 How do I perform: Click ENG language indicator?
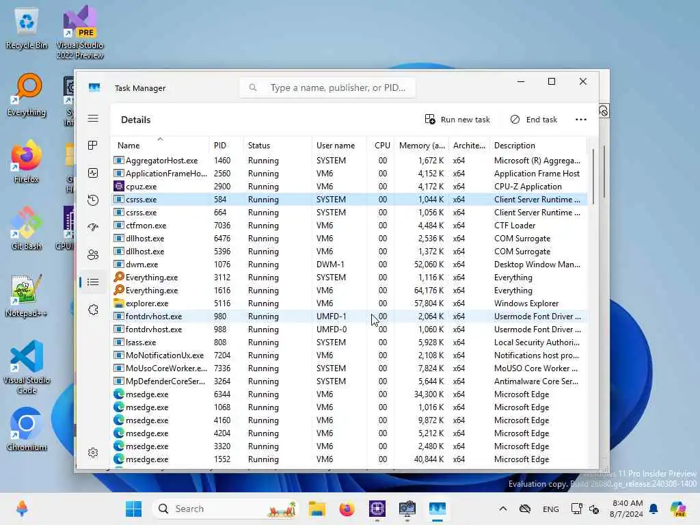coord(550,509)
